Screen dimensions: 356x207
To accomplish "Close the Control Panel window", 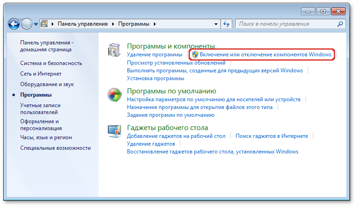I will tap(338, 11).
